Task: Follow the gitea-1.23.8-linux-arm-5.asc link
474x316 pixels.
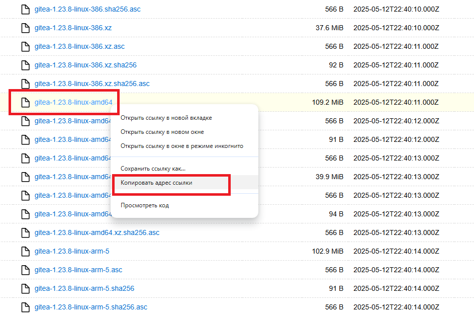Action: 78,270
